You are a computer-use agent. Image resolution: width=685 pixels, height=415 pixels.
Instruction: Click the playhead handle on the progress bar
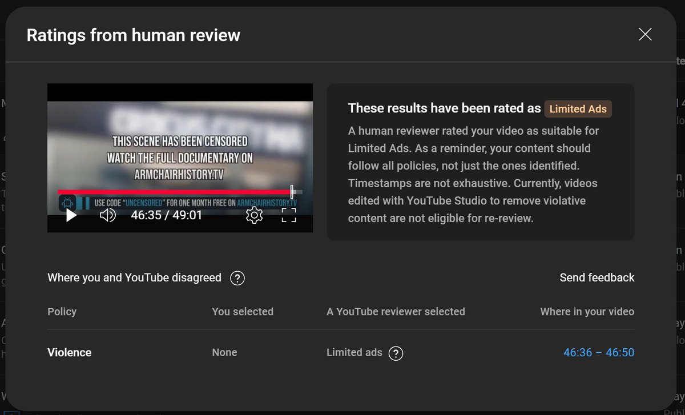[x=292, y=192]
